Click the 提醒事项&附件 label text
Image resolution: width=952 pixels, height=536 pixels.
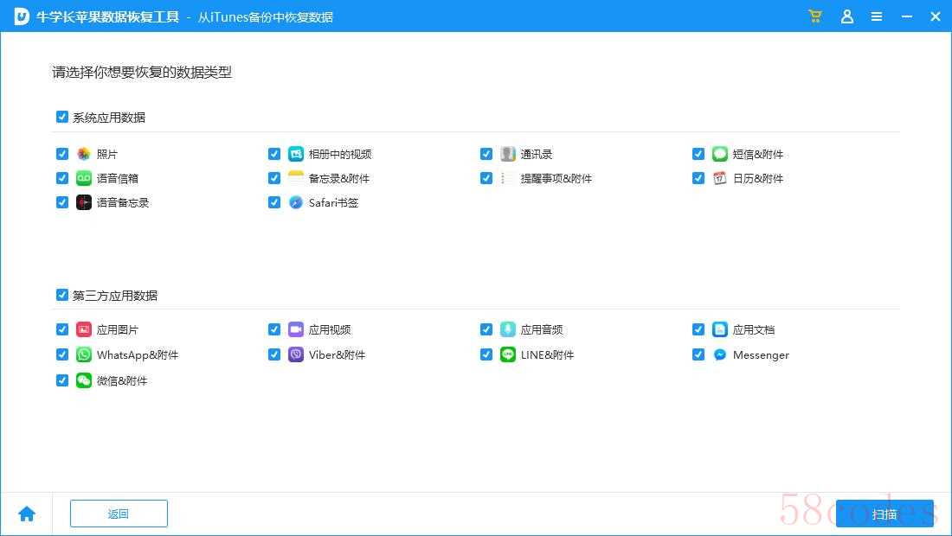pos(556,178)
